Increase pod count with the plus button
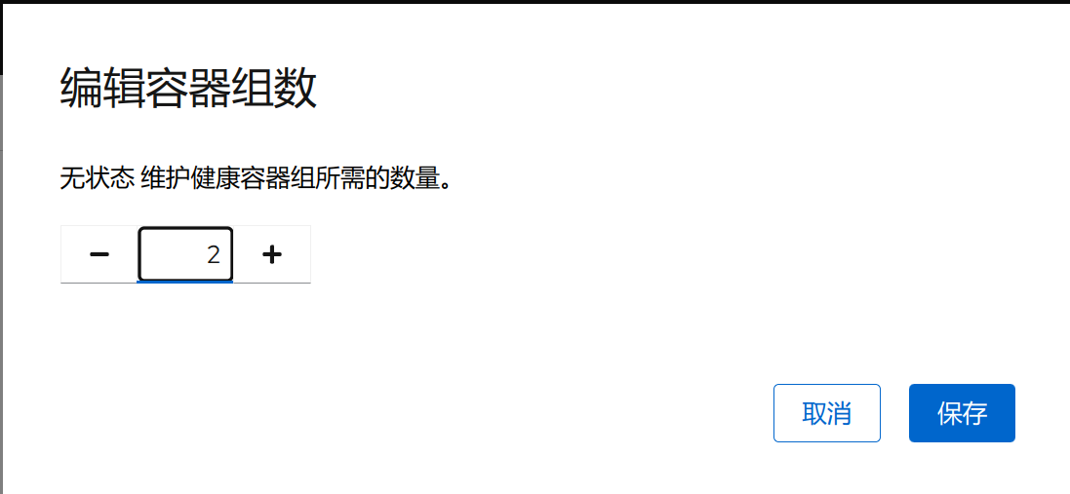Viewport: 1070px width, 494px height. [271, 254]
